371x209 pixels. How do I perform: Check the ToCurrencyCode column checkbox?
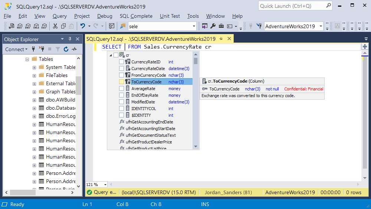click(121, 82)
